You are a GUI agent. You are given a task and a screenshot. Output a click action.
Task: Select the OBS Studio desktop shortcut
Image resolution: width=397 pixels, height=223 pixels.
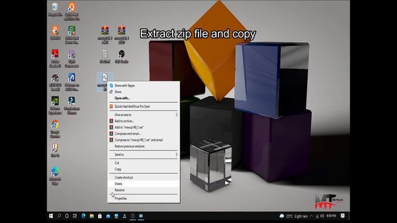pos(122,56)
